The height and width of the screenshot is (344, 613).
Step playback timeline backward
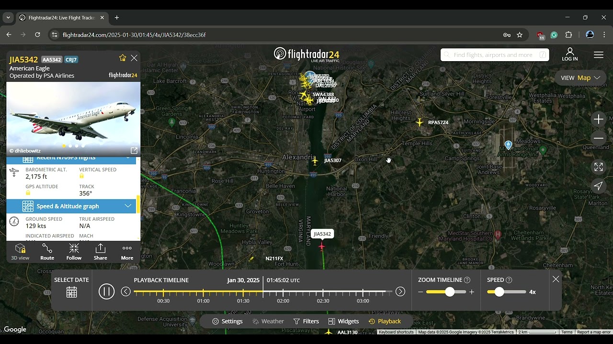click(125, 291)
